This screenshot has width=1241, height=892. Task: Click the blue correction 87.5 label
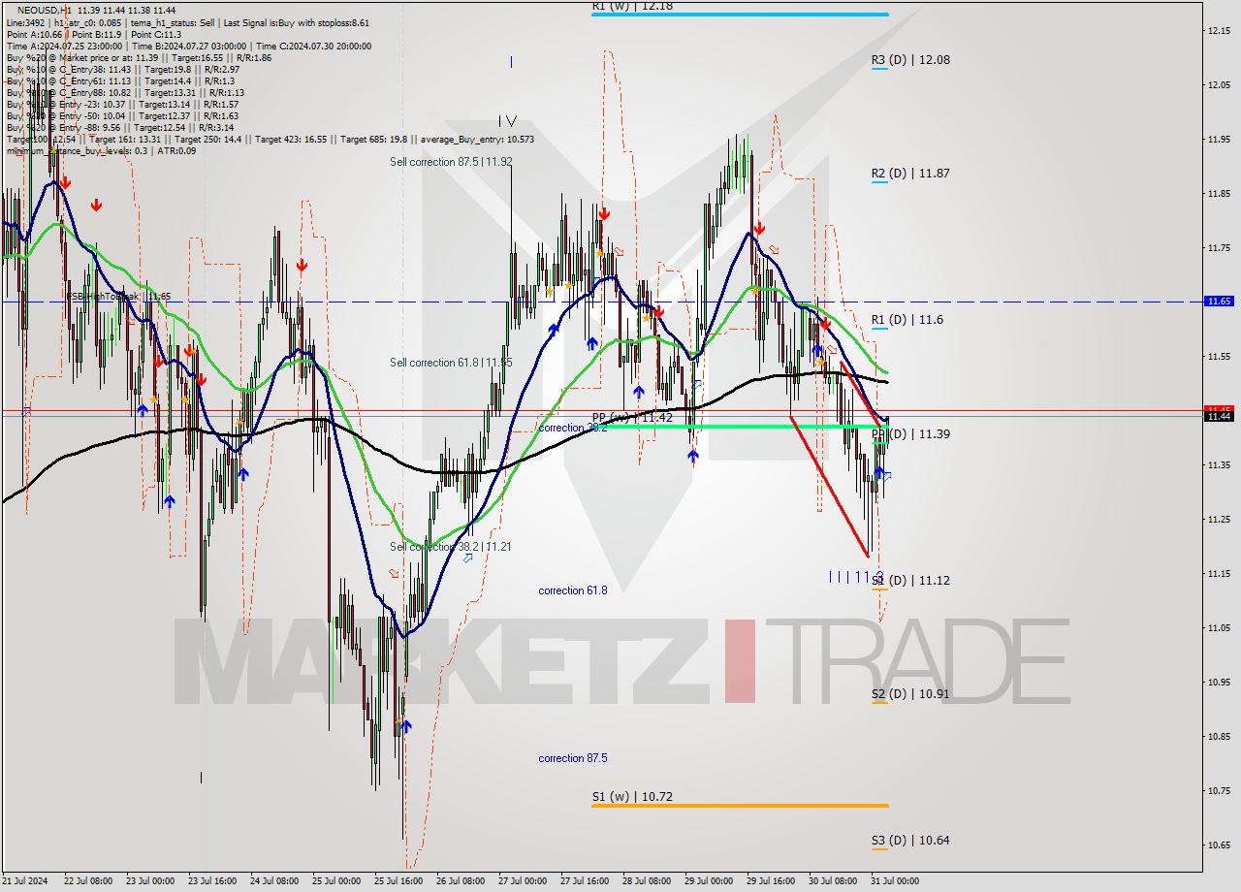(573, 758)
